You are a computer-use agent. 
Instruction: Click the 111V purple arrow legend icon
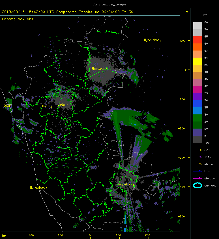click(x=197, y=157)
